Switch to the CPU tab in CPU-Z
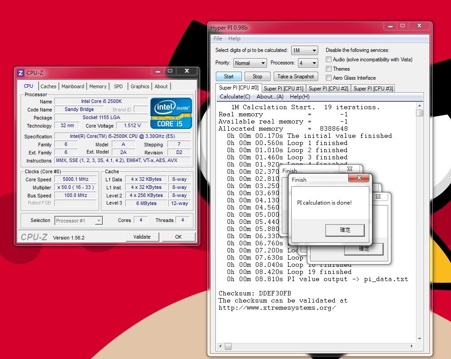Viewport: 451px width, 359px height. (28, 86)
